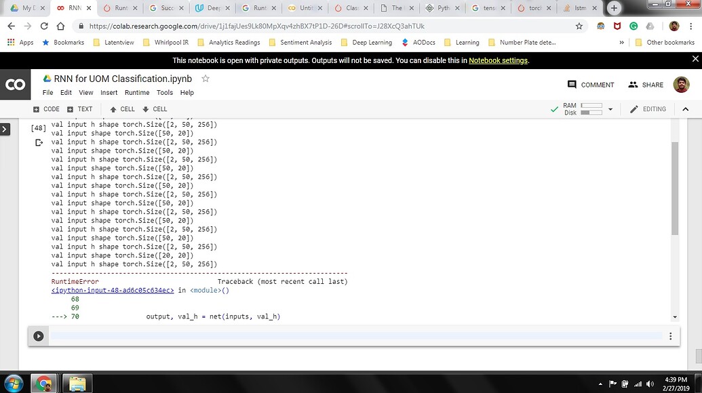Open Windows Start menu

14,384
